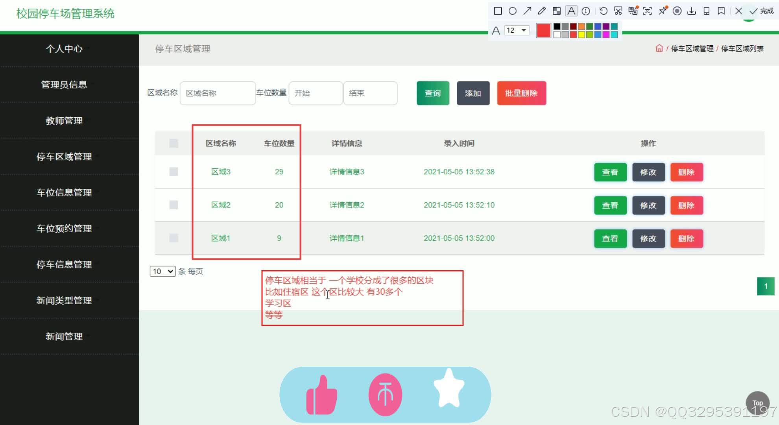Pick the orange color swatch
This screenshot has height=425, width=779.
(x=581, y=27)
